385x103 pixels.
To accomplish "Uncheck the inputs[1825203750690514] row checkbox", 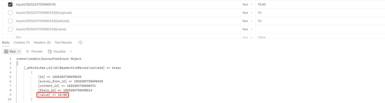I will pyautogui.click(x=10, y=4).
